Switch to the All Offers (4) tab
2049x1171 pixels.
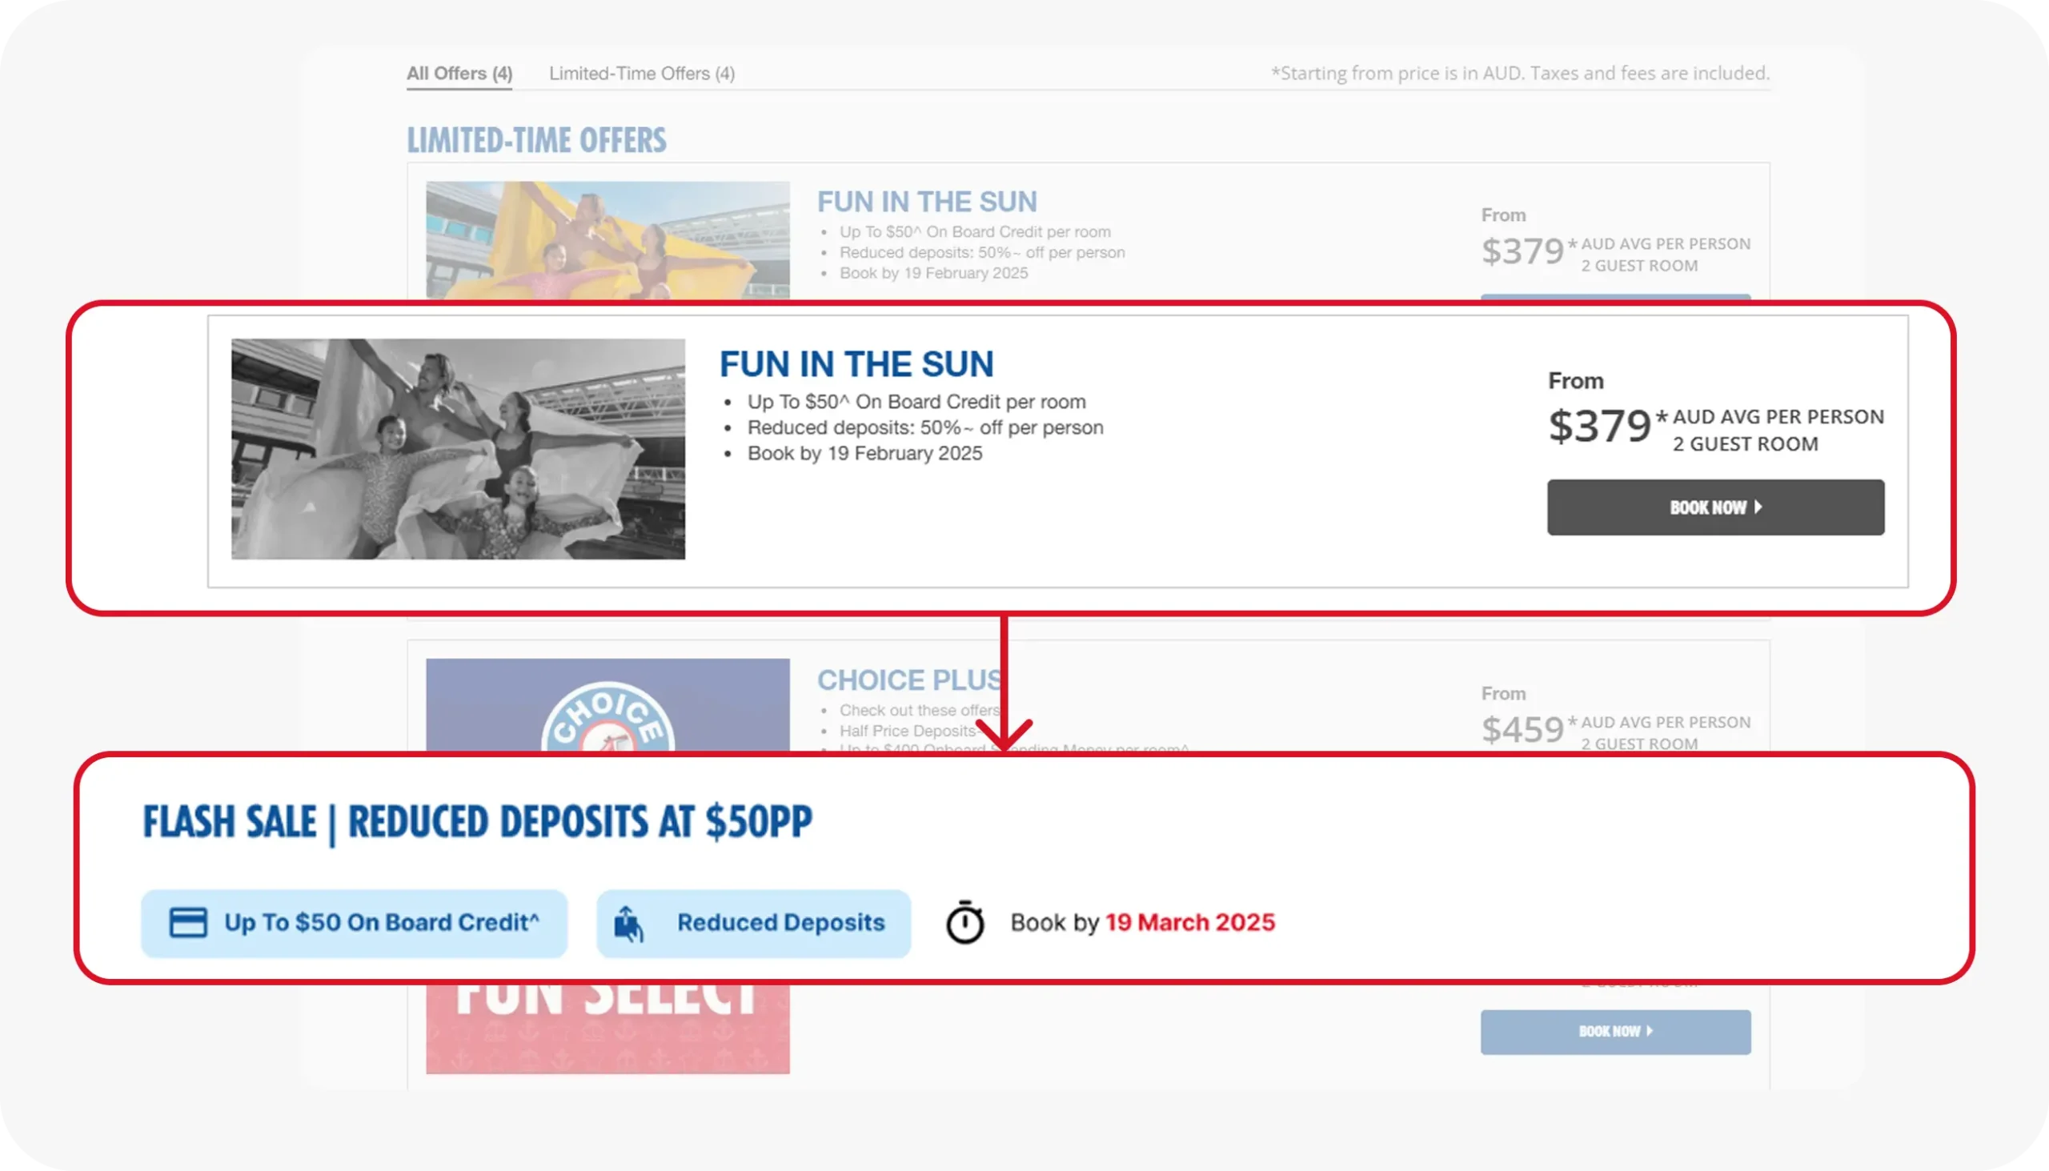[x=459, y=73]
